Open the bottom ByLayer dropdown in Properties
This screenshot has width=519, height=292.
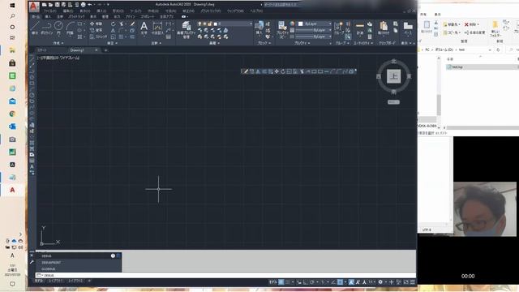tap(314, 36)
